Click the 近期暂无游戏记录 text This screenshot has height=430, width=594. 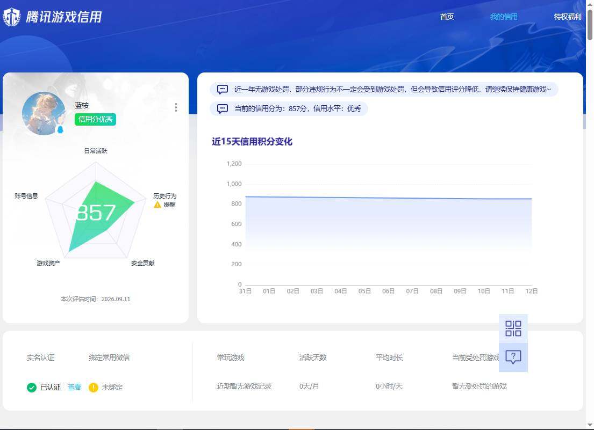tap(244, 386)
